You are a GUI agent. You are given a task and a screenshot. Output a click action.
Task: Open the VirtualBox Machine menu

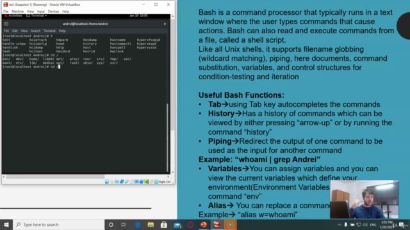pyautogui.click(x=17, y=11)
